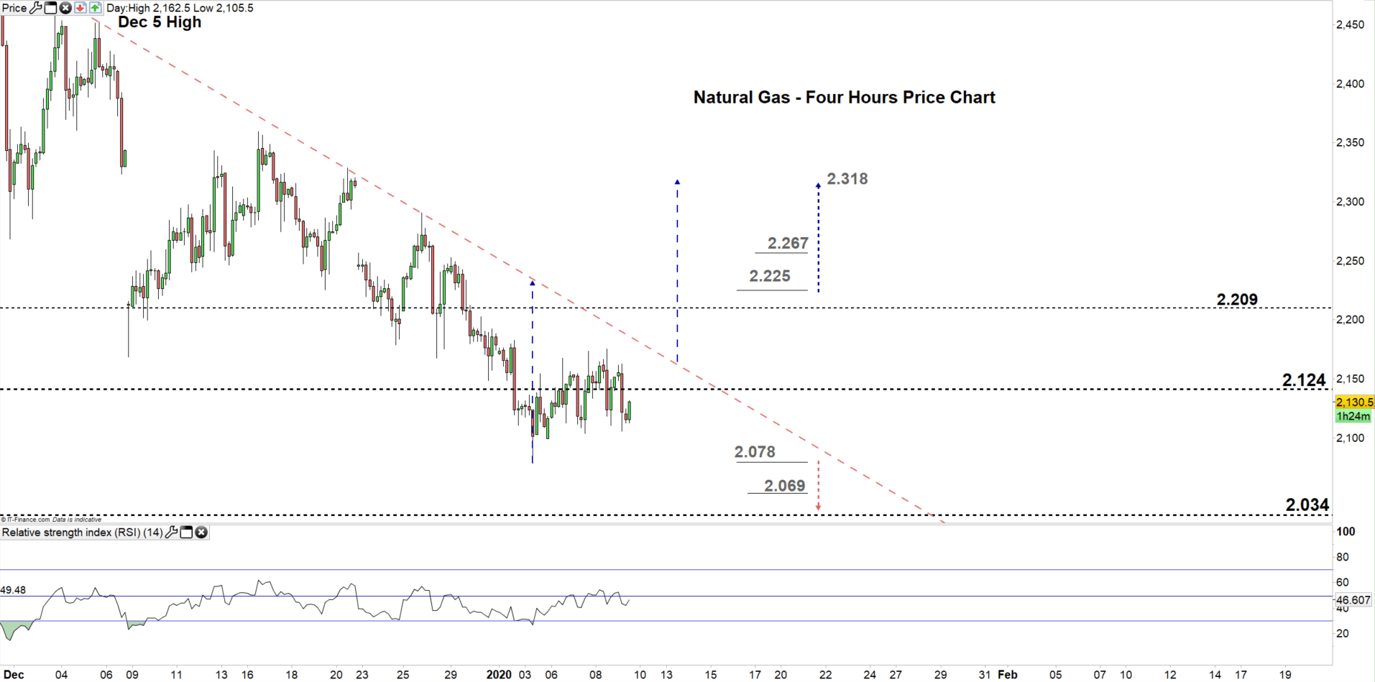Click the 2.267 resistance label
The width and height of the screenshot is (1375, 682).
[788, 243]
